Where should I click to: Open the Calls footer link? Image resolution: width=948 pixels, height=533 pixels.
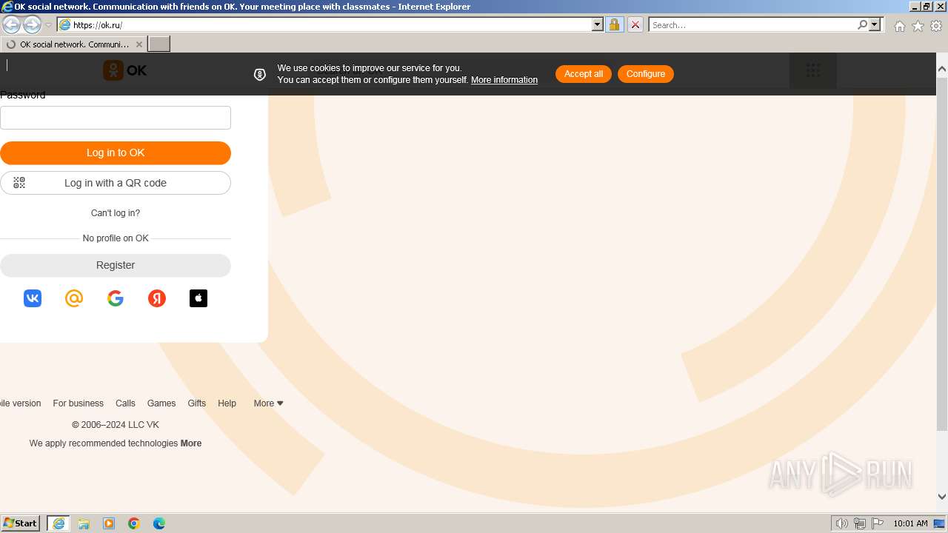125,403
